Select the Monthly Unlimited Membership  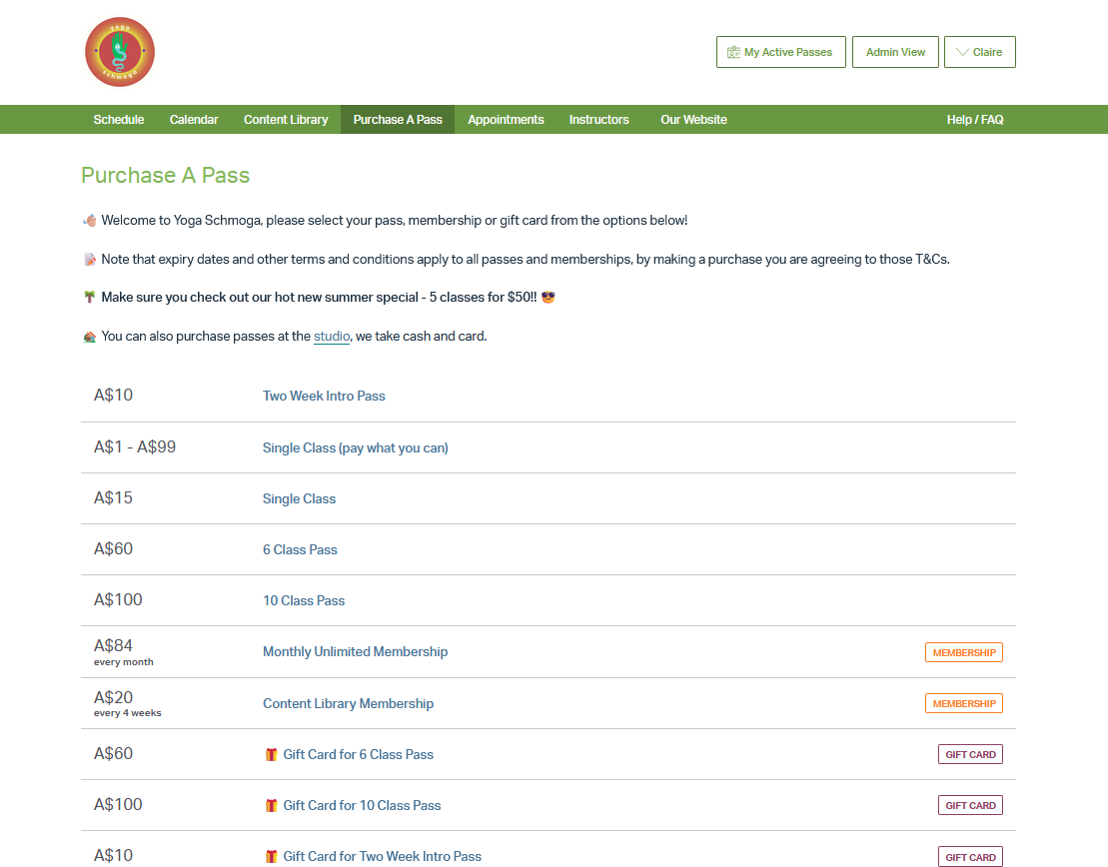pos(355,651)
